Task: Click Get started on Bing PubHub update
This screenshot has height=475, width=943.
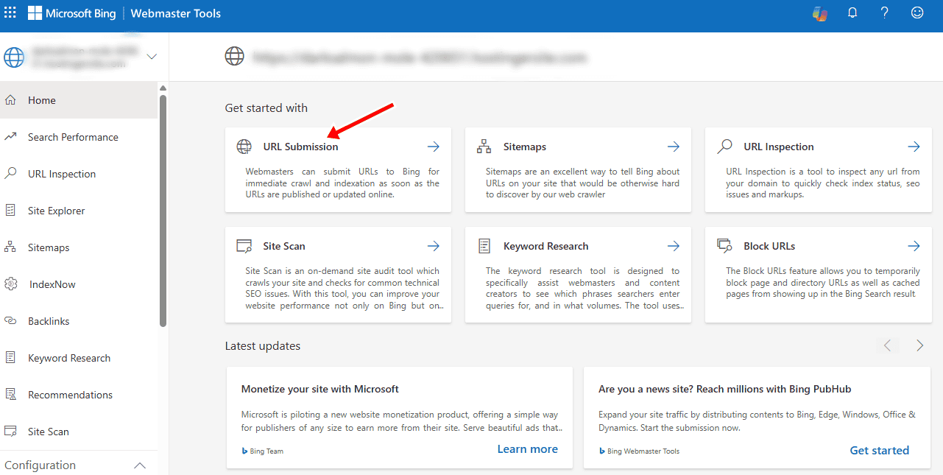Action: 879,450
